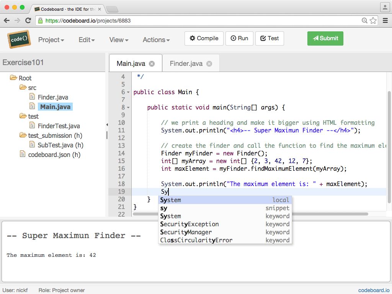Image resolution: width=392 pixels, height=294 pixels.
Task: Open the View menu
Action: 118,39
